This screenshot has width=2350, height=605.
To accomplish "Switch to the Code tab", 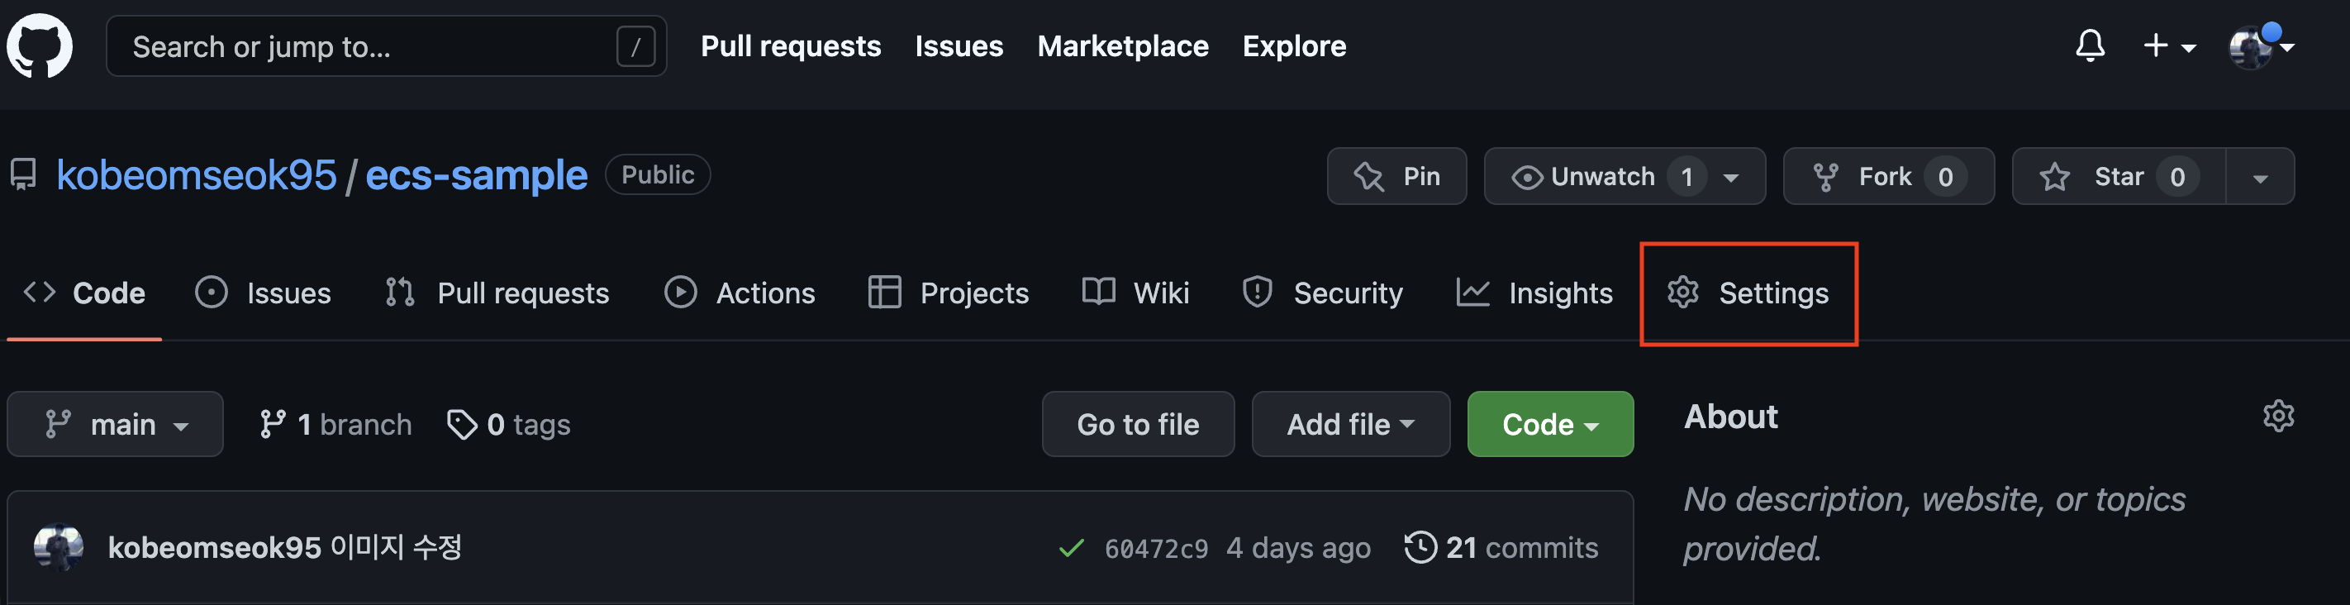I will (x=84, y=293).
